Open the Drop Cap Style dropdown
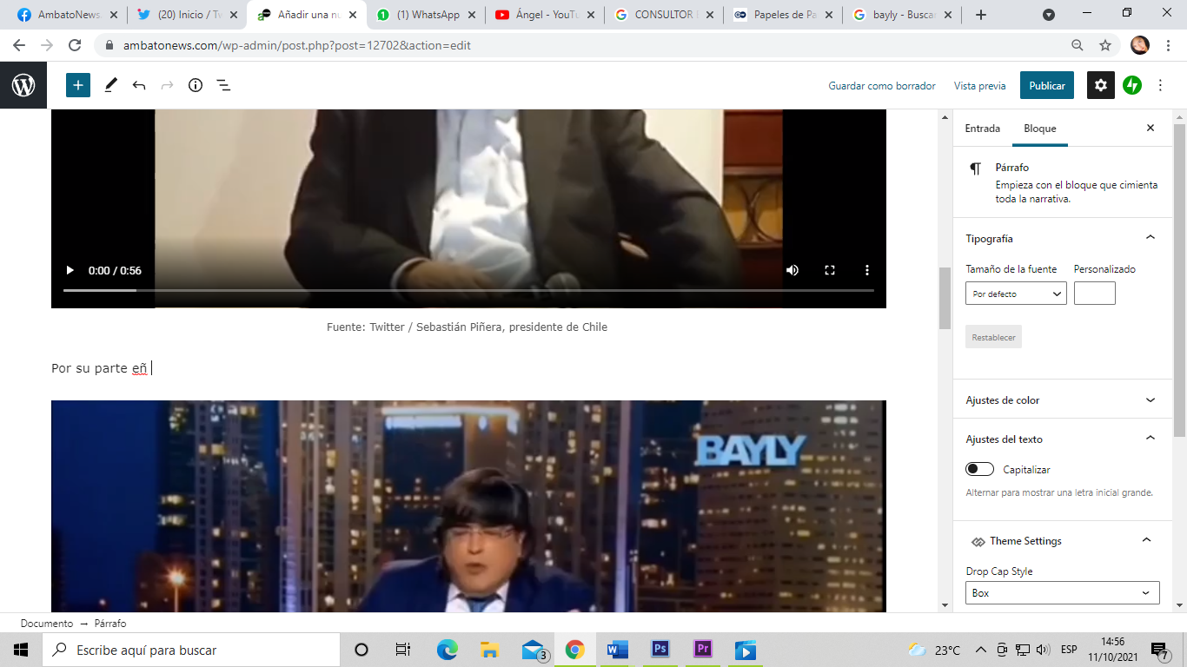 [x=1063, y=593]
